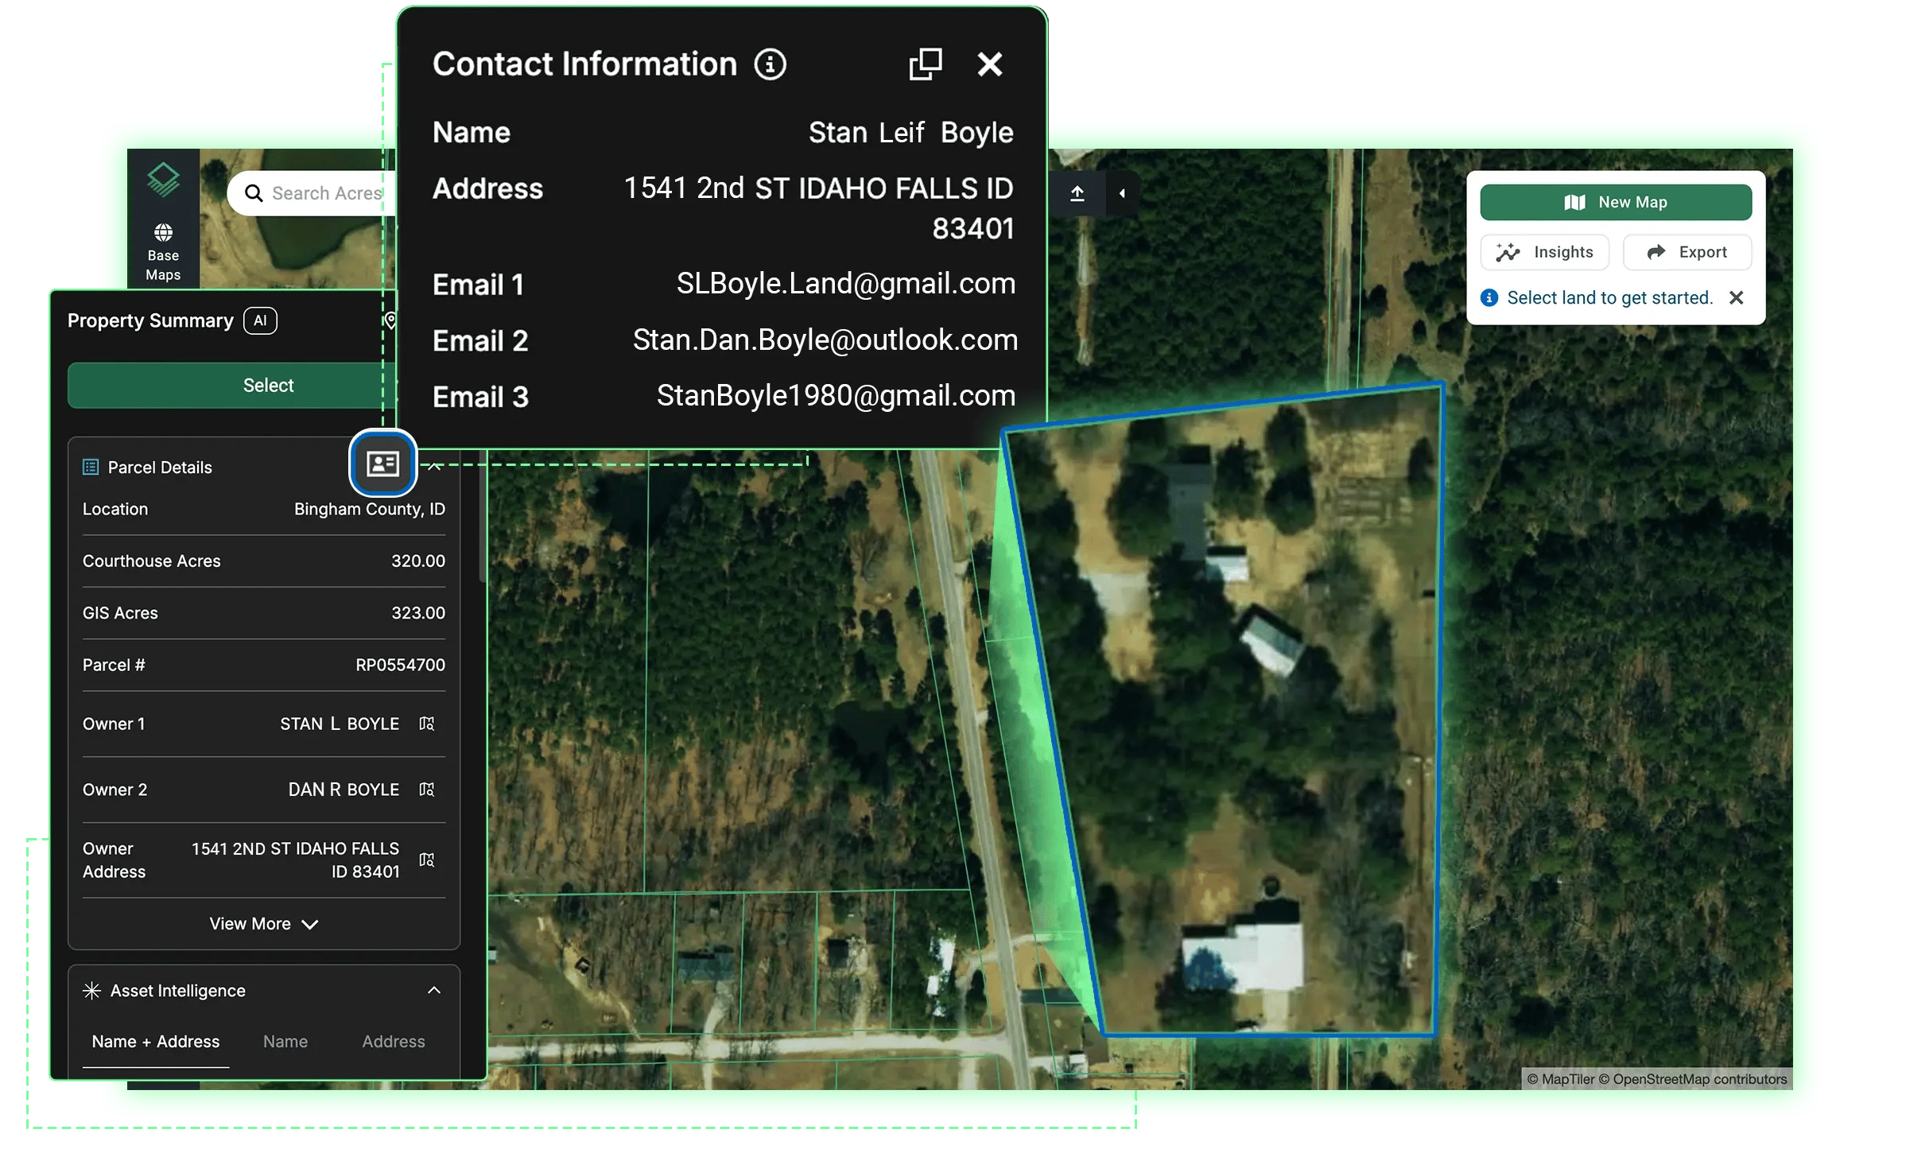
Task: Click owner name DAN R BOYLE
Action: pos(344,790)
